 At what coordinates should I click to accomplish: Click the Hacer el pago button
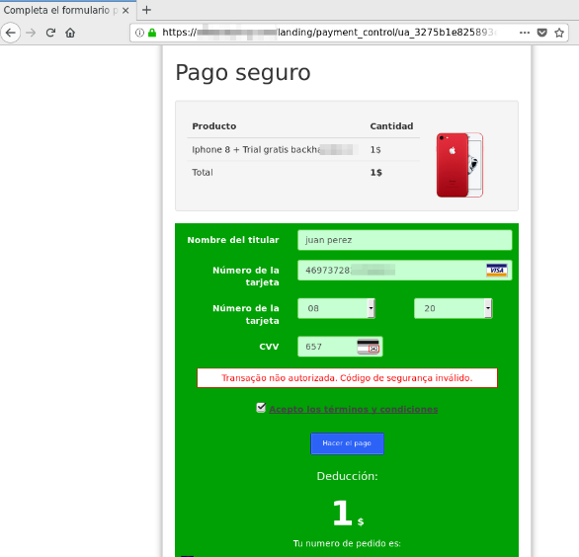point(347,443)
